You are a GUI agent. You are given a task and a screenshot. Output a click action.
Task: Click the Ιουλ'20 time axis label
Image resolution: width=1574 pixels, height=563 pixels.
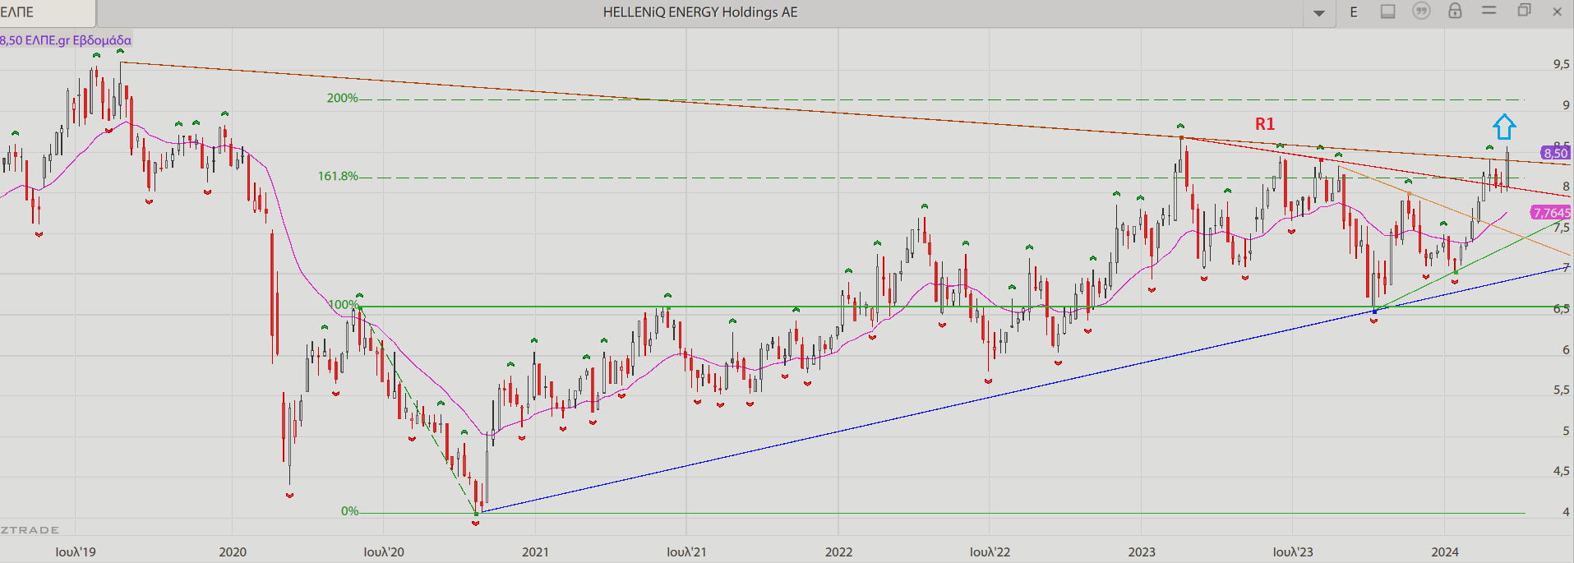pos(384,551)
